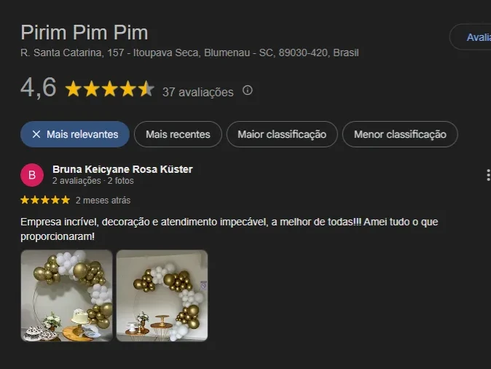Click the info icon beside 37 avaliações
491x369 pixels.
coord(248,90)
